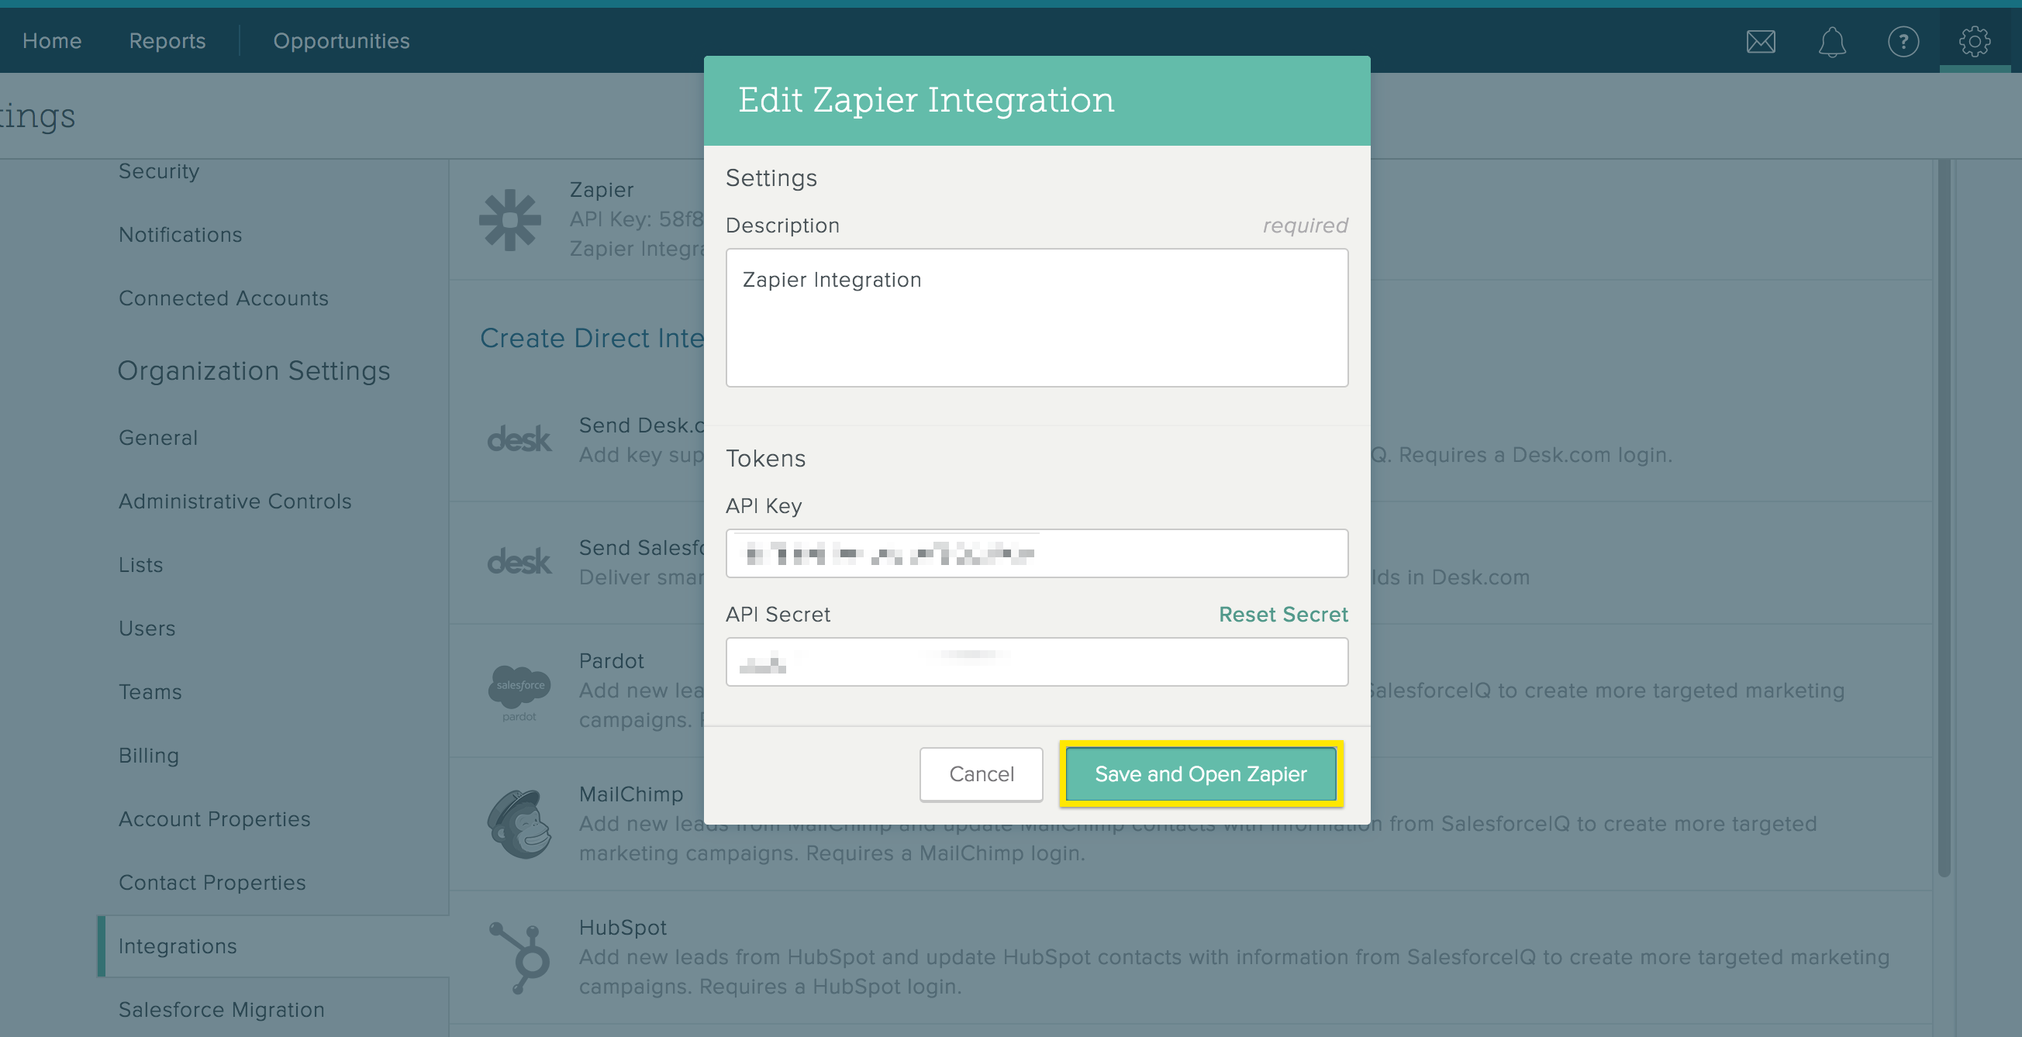Open Salesforce Migration settings
The height and width of the screenshot is (1037, 2022).
click(x=222, y=1010)
